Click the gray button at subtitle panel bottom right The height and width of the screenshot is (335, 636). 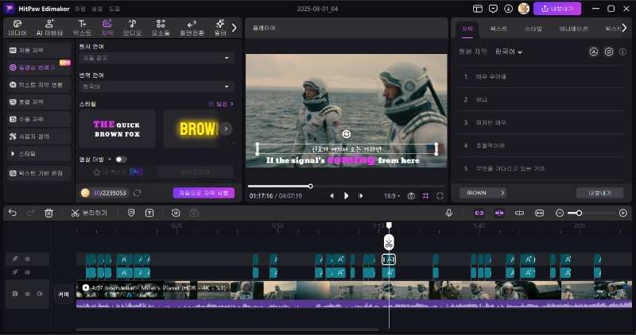[599, 193]
